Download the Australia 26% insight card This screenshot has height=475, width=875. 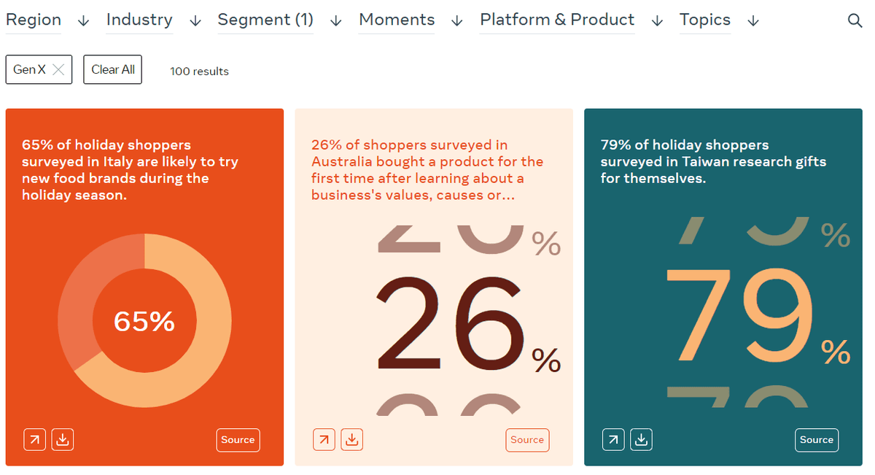(352, 440)
